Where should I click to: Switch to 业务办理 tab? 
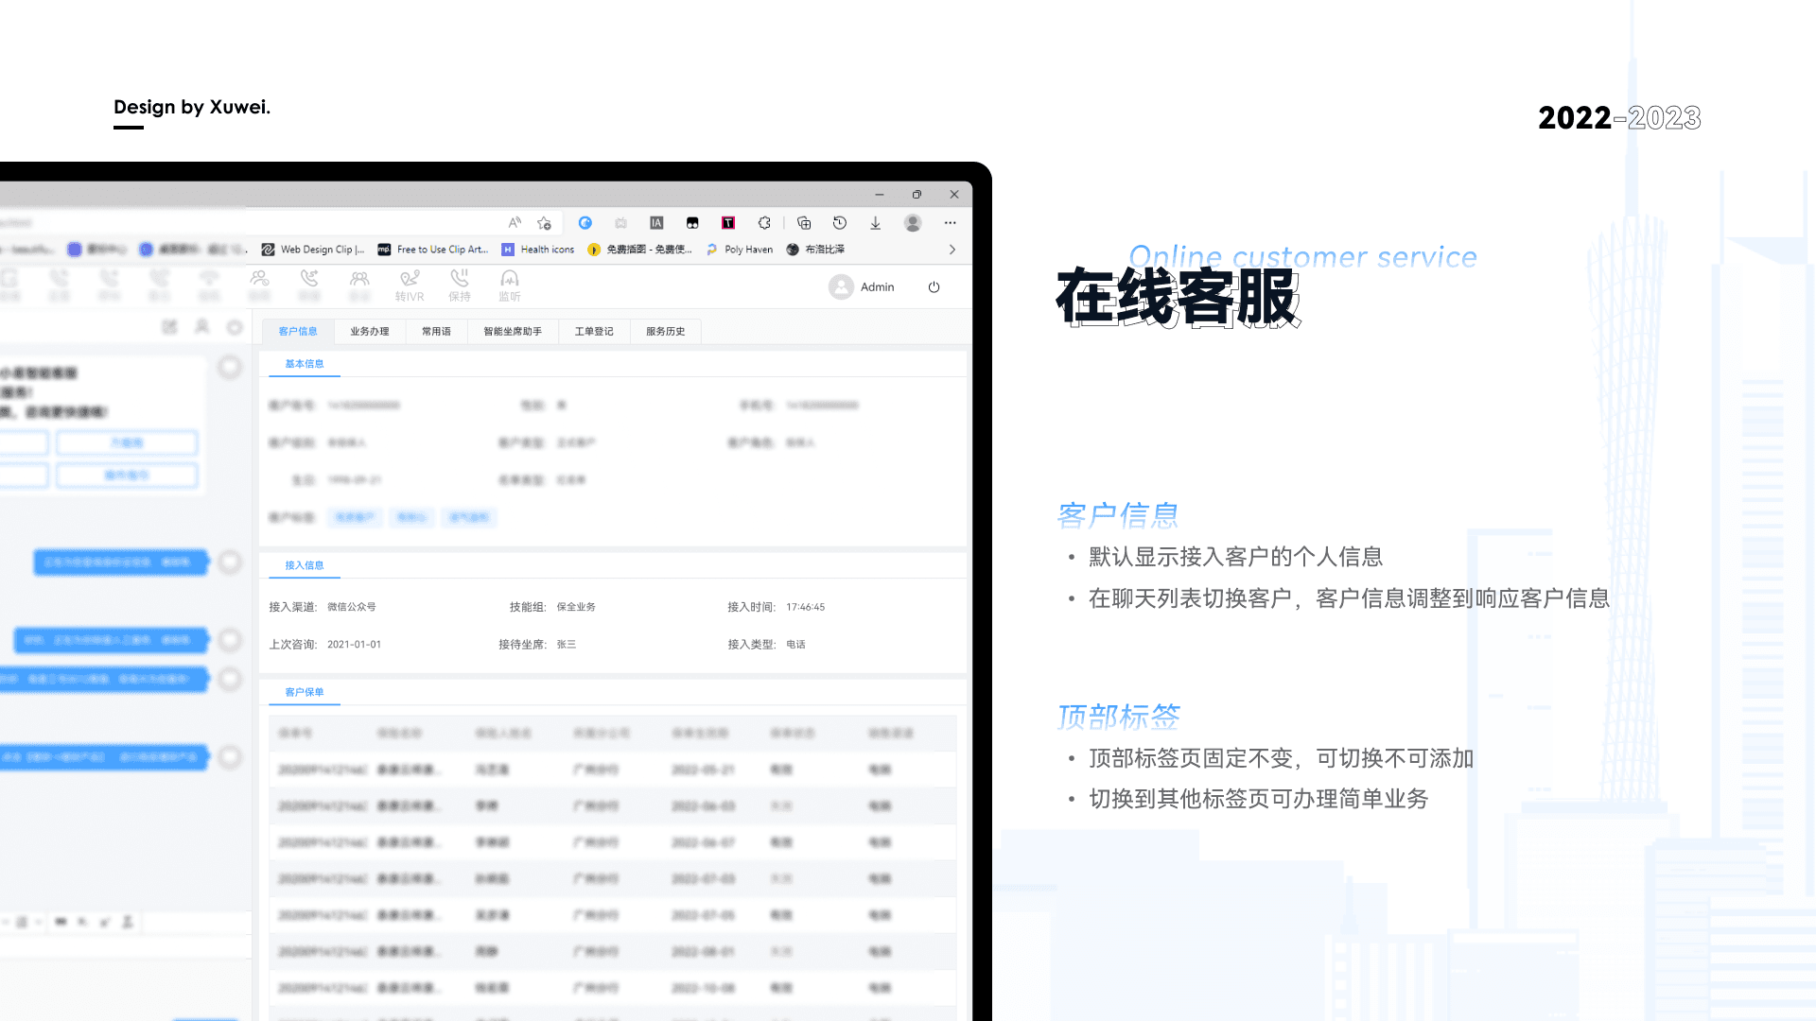[369, 332]
